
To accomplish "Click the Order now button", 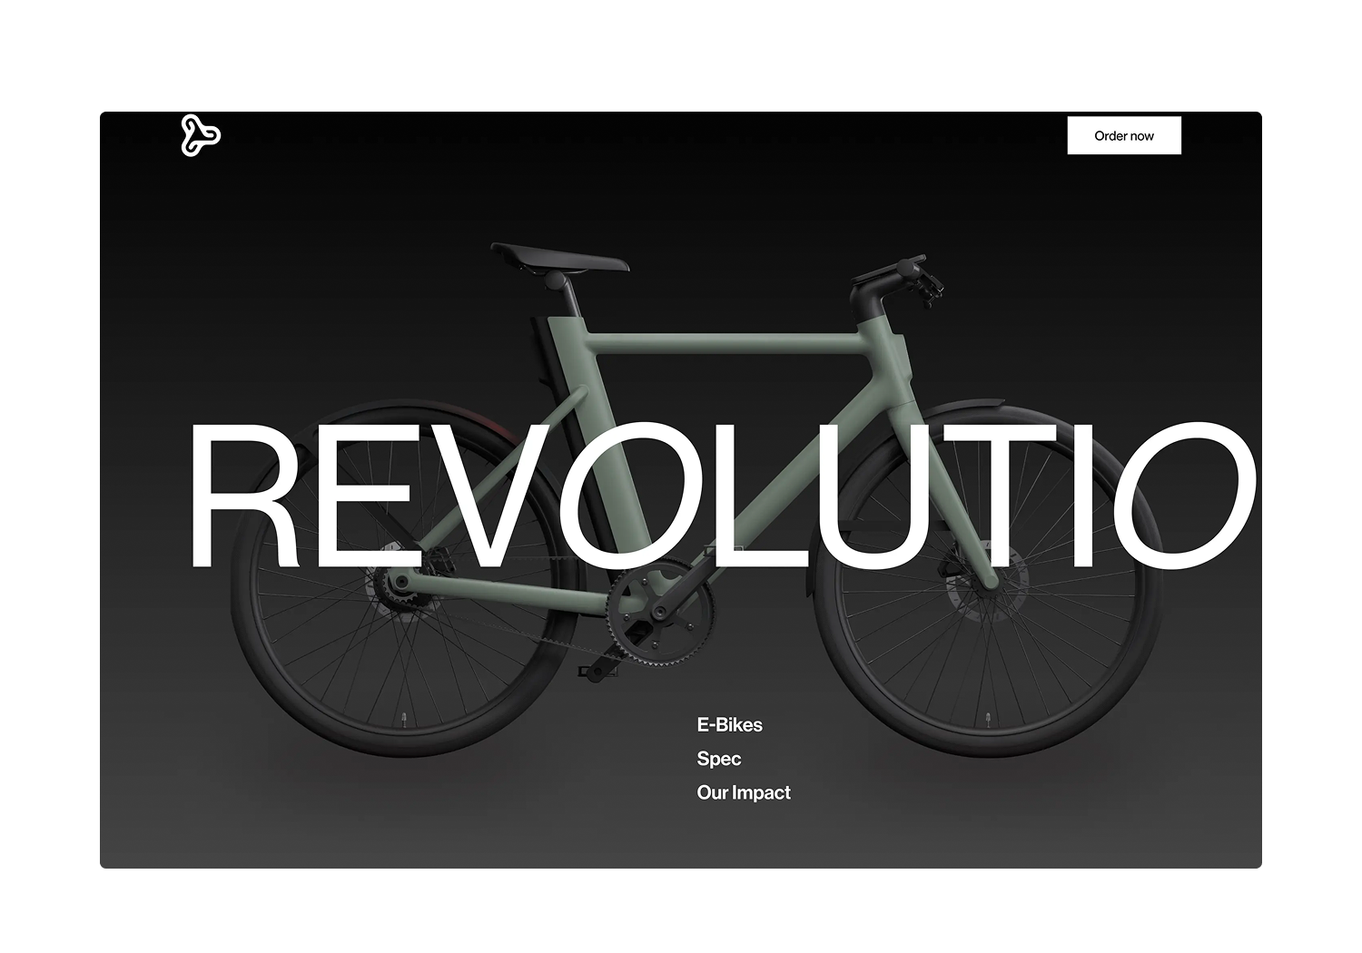I will 1124,135.
